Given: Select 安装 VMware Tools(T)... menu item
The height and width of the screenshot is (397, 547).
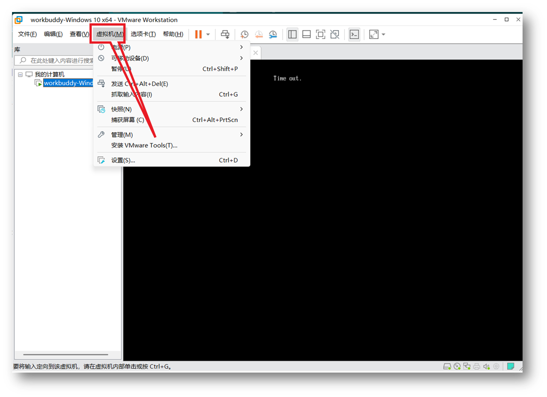Looking at the screenshot, I should (171, 145).
